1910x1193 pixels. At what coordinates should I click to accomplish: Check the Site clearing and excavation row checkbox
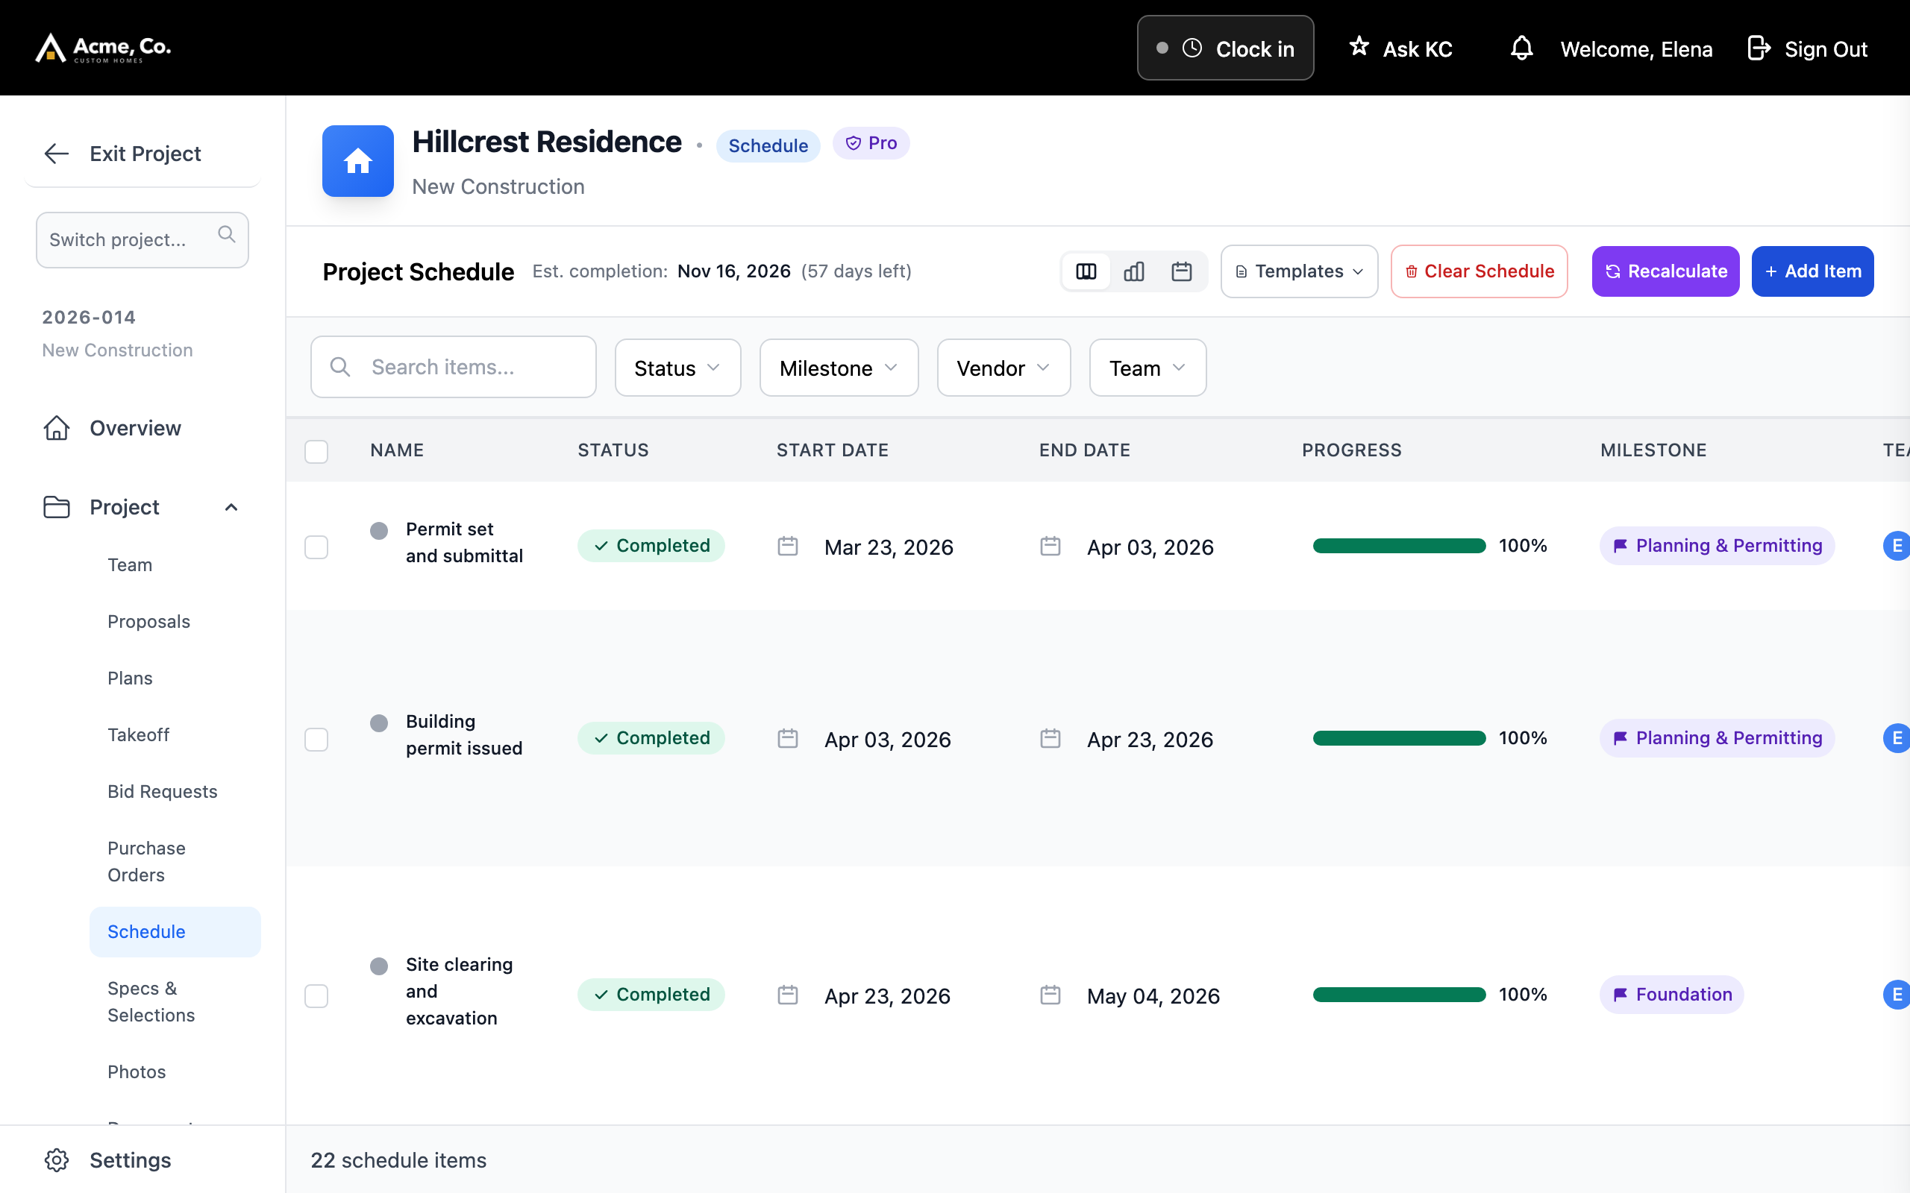point(316,995)
